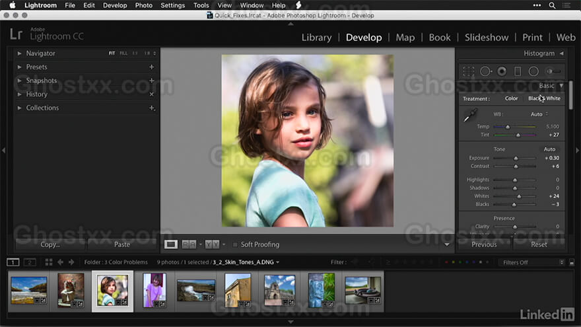The image size is (581, 327).
Task: Open macOS Spotlight search icon
Action: pos(552,5)
